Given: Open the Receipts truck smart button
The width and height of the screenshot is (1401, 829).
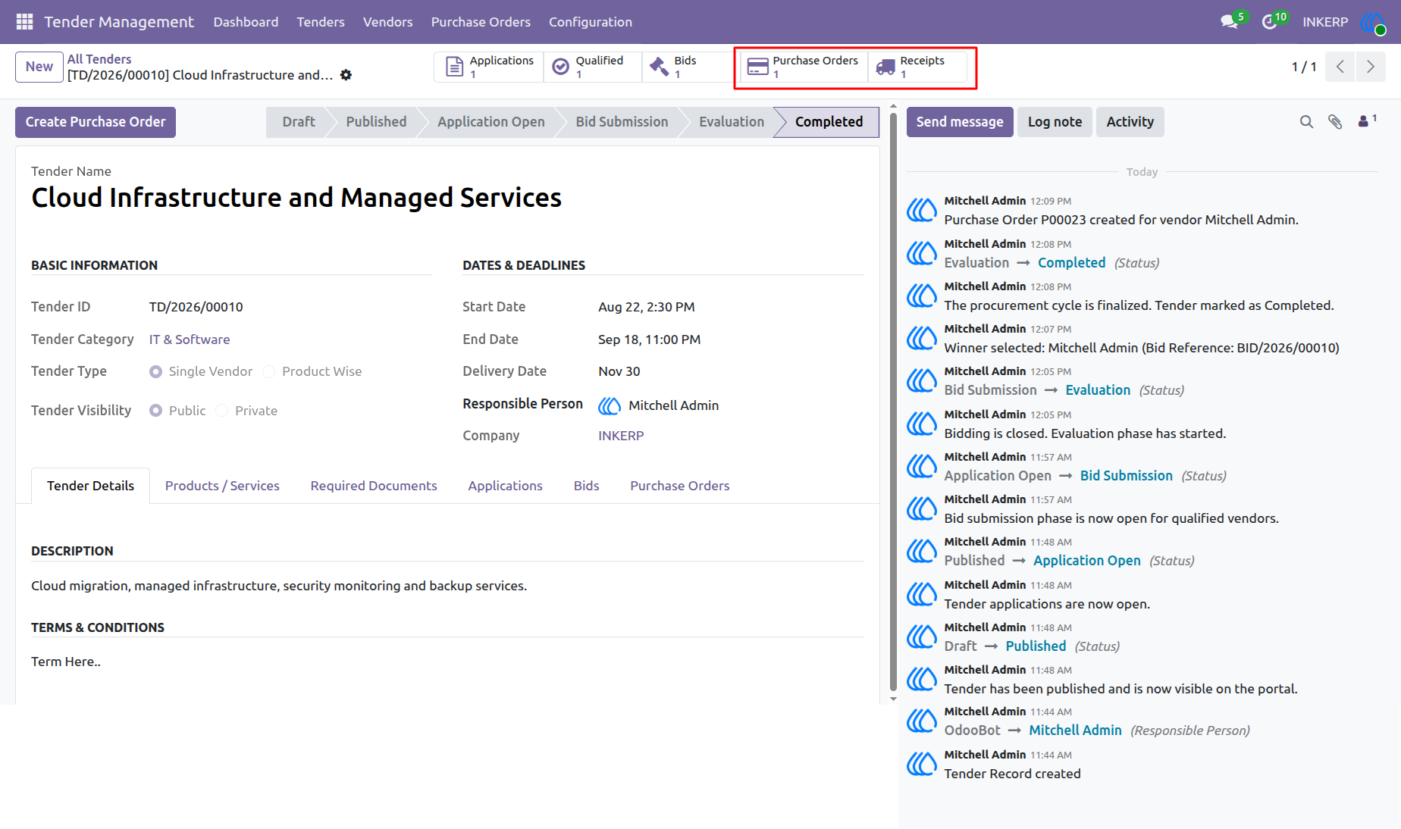Looking at the screenshot, I should pyautogui.click(x=917, y=67).
